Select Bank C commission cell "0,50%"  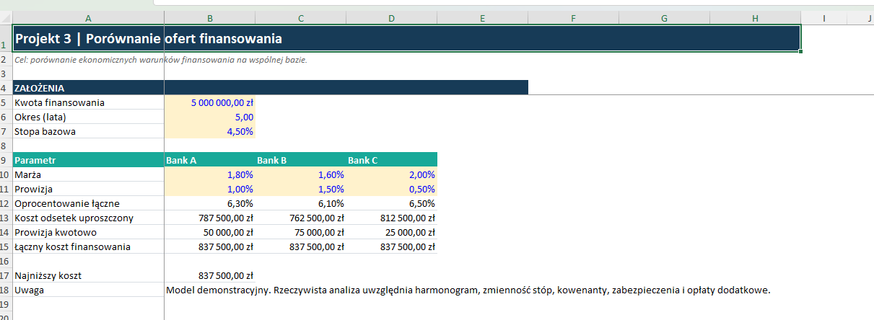[x=391, y=189]
